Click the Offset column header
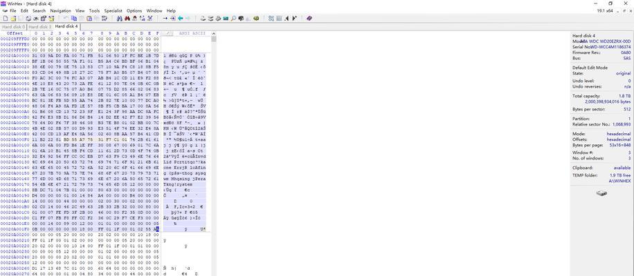The image size is (634, 276). tap(15, 33)
